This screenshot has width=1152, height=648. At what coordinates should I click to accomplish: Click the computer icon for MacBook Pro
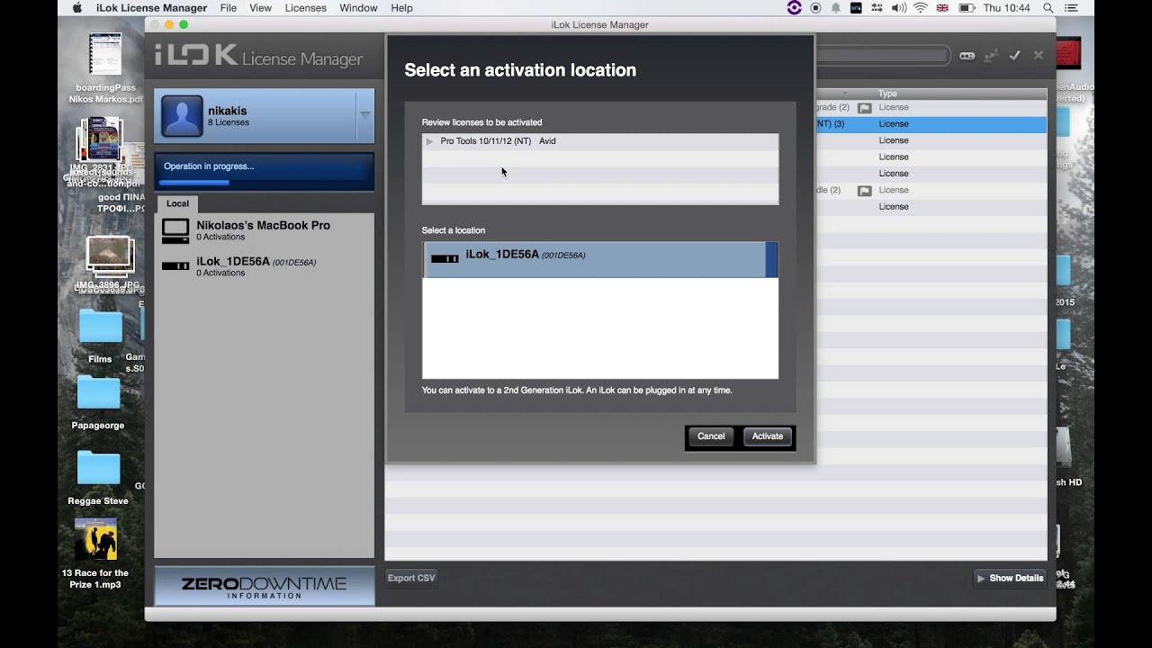[x=175, y=231]
